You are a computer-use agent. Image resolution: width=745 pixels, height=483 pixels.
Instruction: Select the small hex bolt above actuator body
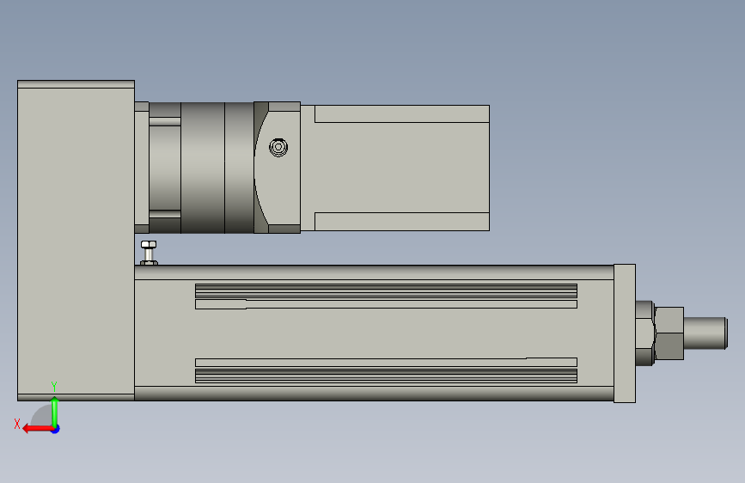[x=149, y=253]
